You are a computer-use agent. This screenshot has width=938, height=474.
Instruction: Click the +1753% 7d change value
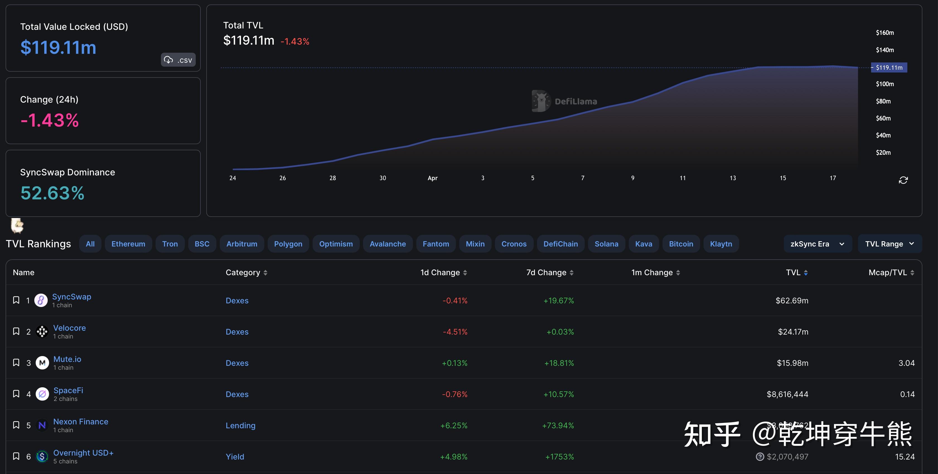[x=559, y=457]
